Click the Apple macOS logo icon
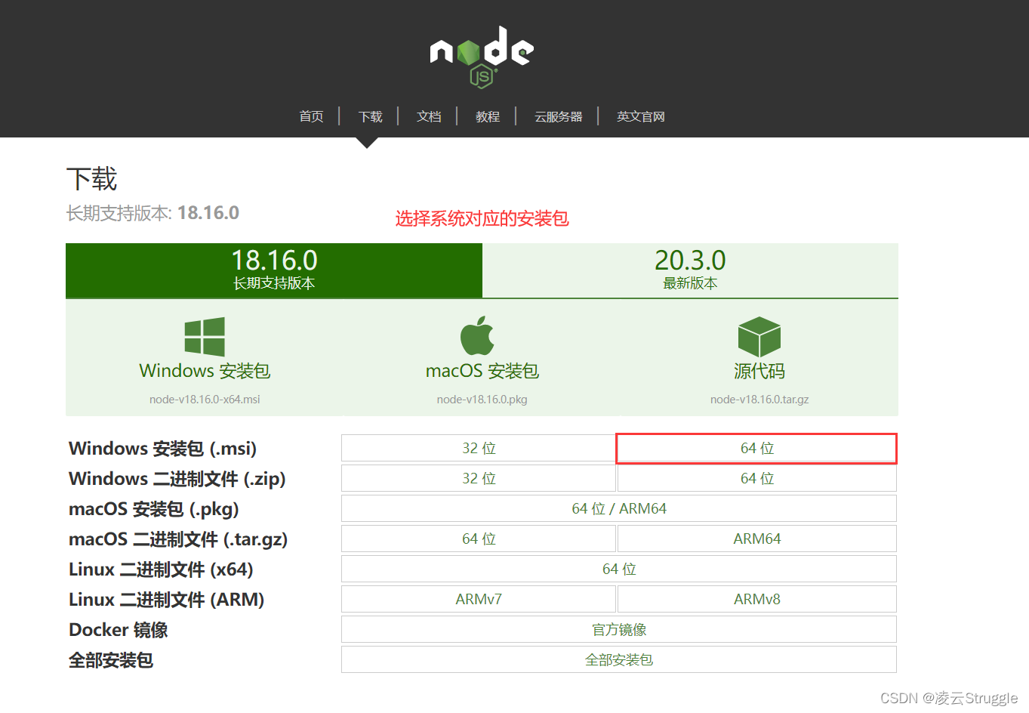The width and height of the screenshot is (1029, 713). (x=478, y=335)
